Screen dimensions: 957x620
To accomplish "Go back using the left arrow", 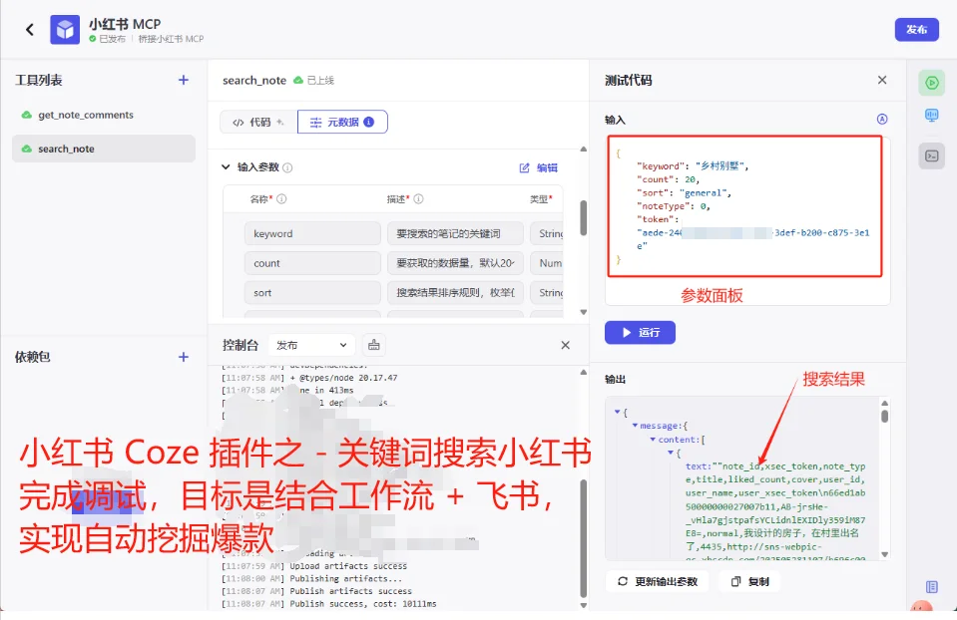I will (29, 29).
